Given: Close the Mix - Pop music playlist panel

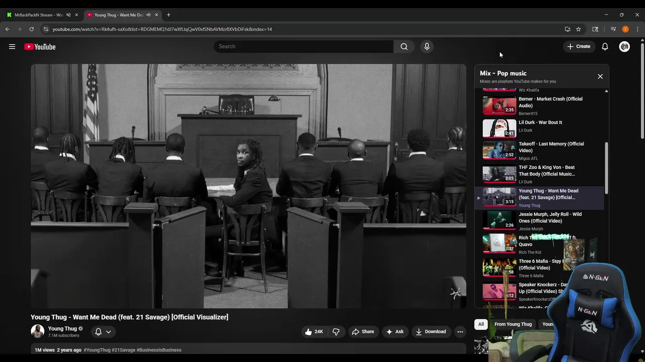Looking at the screenshot, I should pos(600,76).
